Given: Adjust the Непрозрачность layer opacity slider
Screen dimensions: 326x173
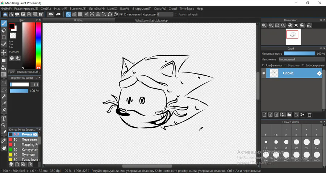Looking at the screenshot, I should [x=300, y=54].
